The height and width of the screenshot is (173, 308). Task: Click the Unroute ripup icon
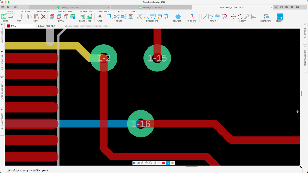[x=192, y=17]
